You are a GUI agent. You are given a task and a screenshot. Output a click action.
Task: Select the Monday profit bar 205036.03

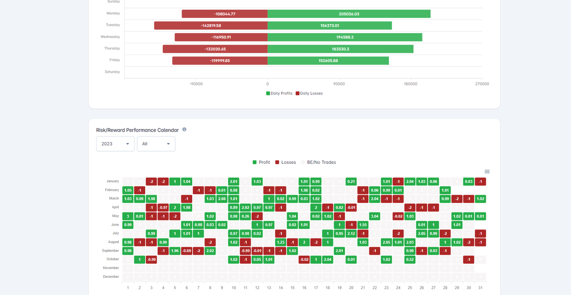click(x=349, y=14)
